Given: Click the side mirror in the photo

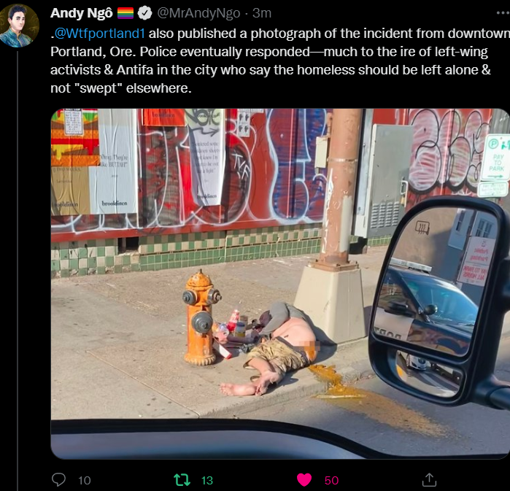Looking at the screenshot, I should click(x=439, y=301).
